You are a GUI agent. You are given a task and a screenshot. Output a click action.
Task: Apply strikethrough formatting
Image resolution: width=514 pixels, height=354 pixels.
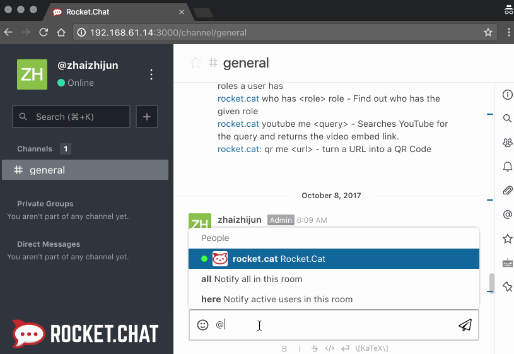click(315, 348)
